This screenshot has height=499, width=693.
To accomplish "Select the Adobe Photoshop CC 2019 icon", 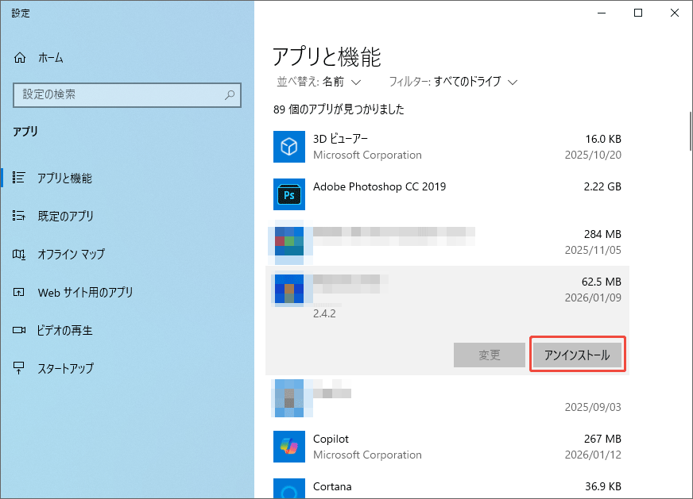I will 288,194.
